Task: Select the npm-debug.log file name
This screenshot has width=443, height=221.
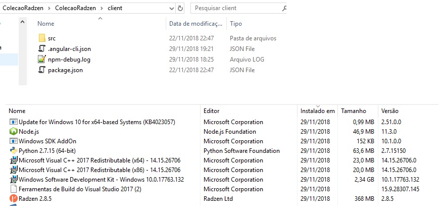Action: coord(69,60)
